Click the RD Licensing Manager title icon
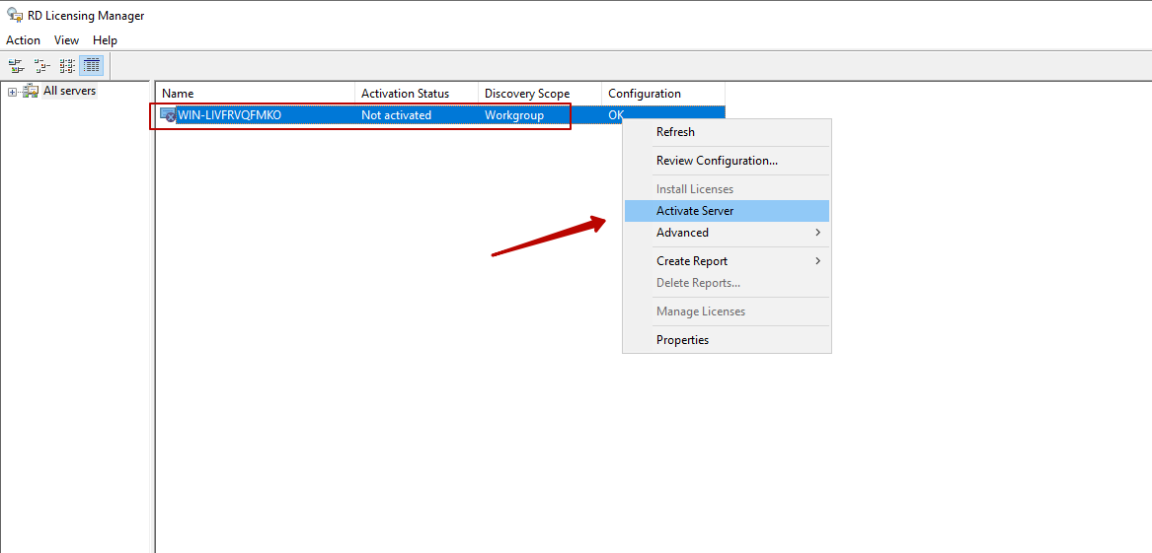Screen dimensions: 1152x553 point(14,15)
